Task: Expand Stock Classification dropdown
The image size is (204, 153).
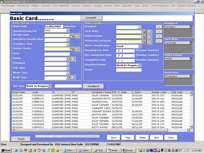Action: coord(139,46)
